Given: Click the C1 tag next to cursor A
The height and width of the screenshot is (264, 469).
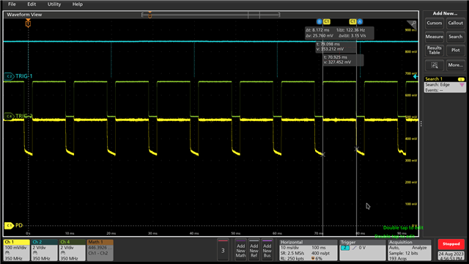Looking at the screenshot, I should (352, 21).
